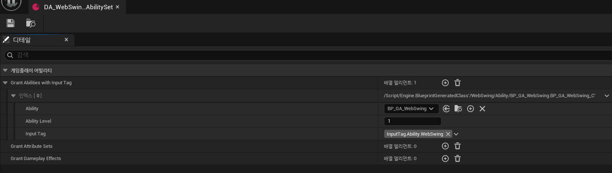Image resolution: width=612 pixels, height=173 pixels.
Task: Add element to Grant Gameplay Effects
Action: [x=445, y=159]
